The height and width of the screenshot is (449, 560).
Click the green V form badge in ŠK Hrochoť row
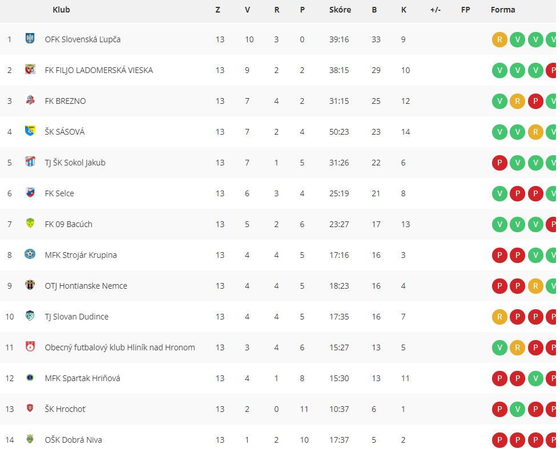(x=518, y=410)
